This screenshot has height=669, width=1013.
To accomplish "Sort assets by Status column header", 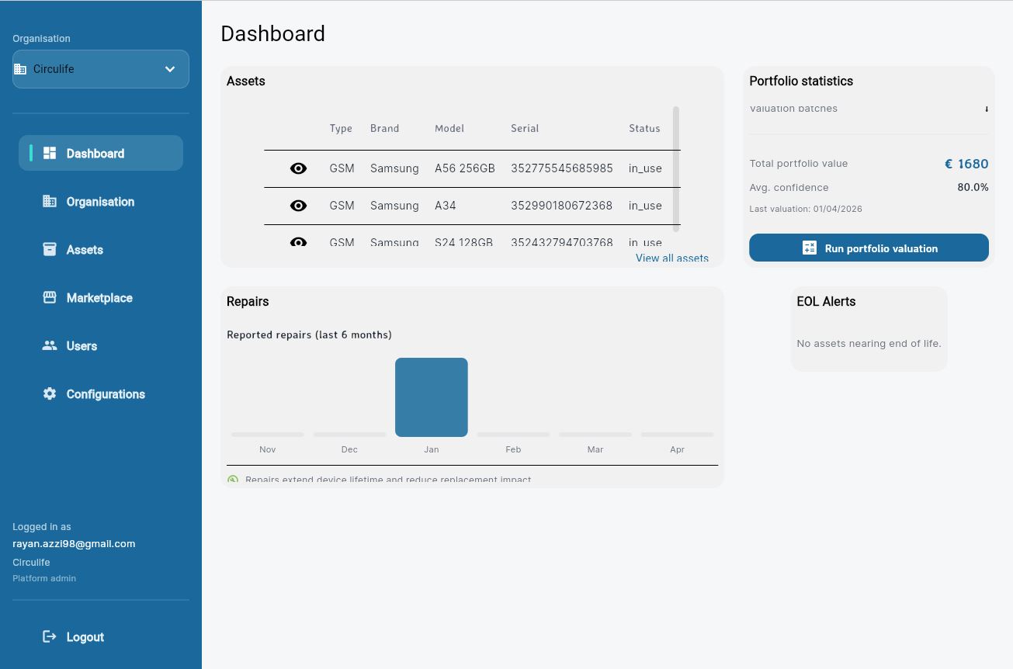I will pos(644,128).
